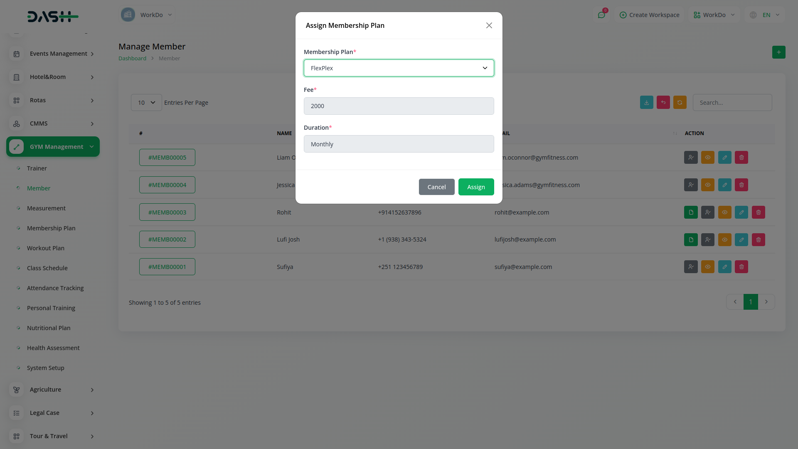
Task: Open the eye view icon for Liam's row
Action: (707, 158)
